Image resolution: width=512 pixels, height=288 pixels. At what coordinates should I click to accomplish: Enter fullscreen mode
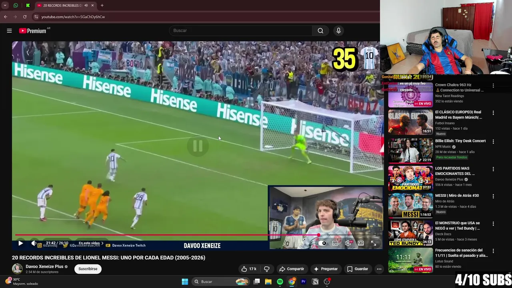(x=374, y=243)
